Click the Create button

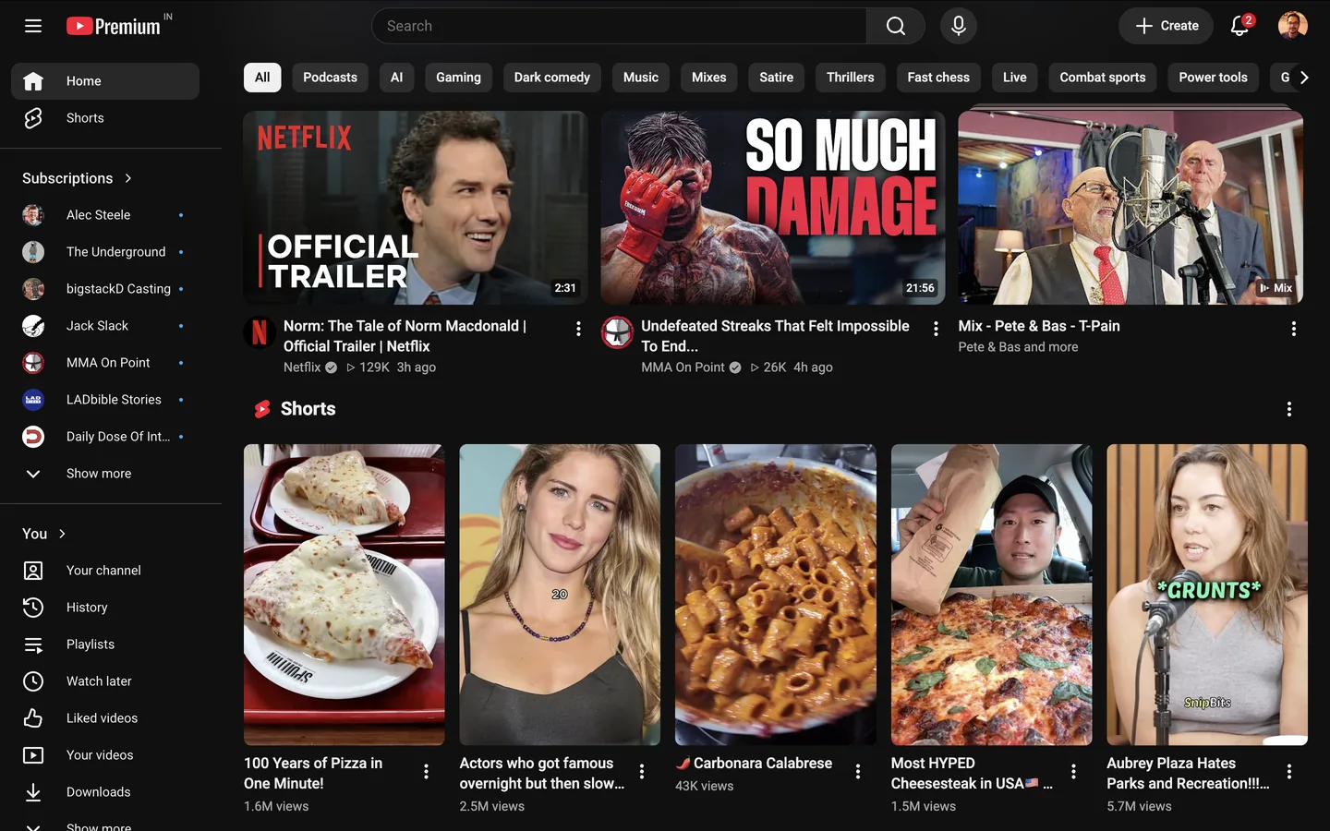click(1167, 26)
